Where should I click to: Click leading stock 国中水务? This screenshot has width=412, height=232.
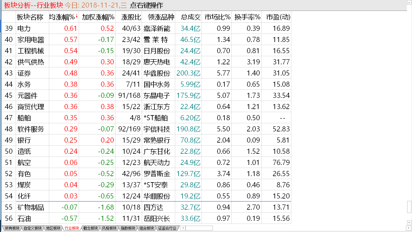coord(157,84)
